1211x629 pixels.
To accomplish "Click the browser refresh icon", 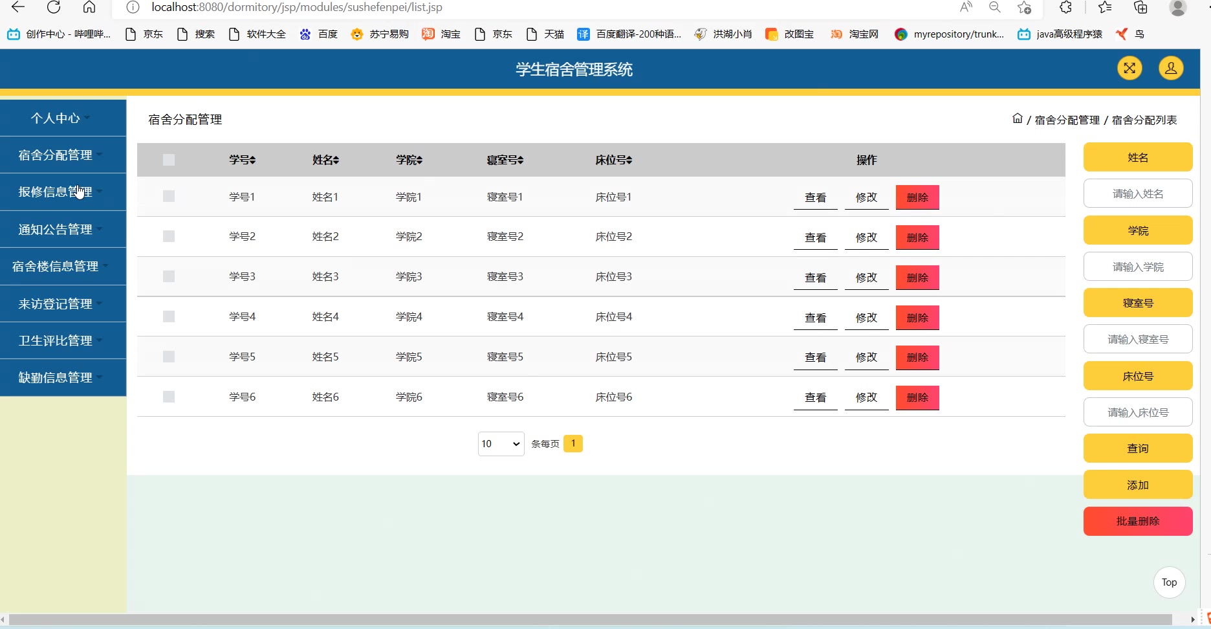I will tap(54, 7).
